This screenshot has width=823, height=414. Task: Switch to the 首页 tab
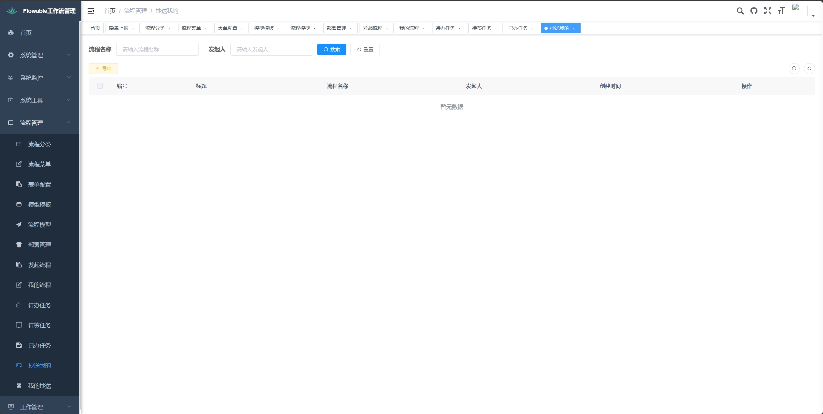tap(95, 28)
